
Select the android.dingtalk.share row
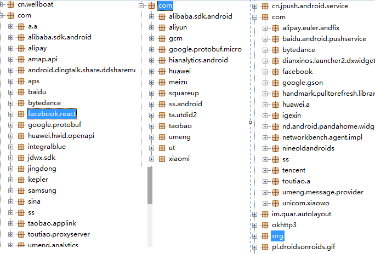[x=82, y=70]
